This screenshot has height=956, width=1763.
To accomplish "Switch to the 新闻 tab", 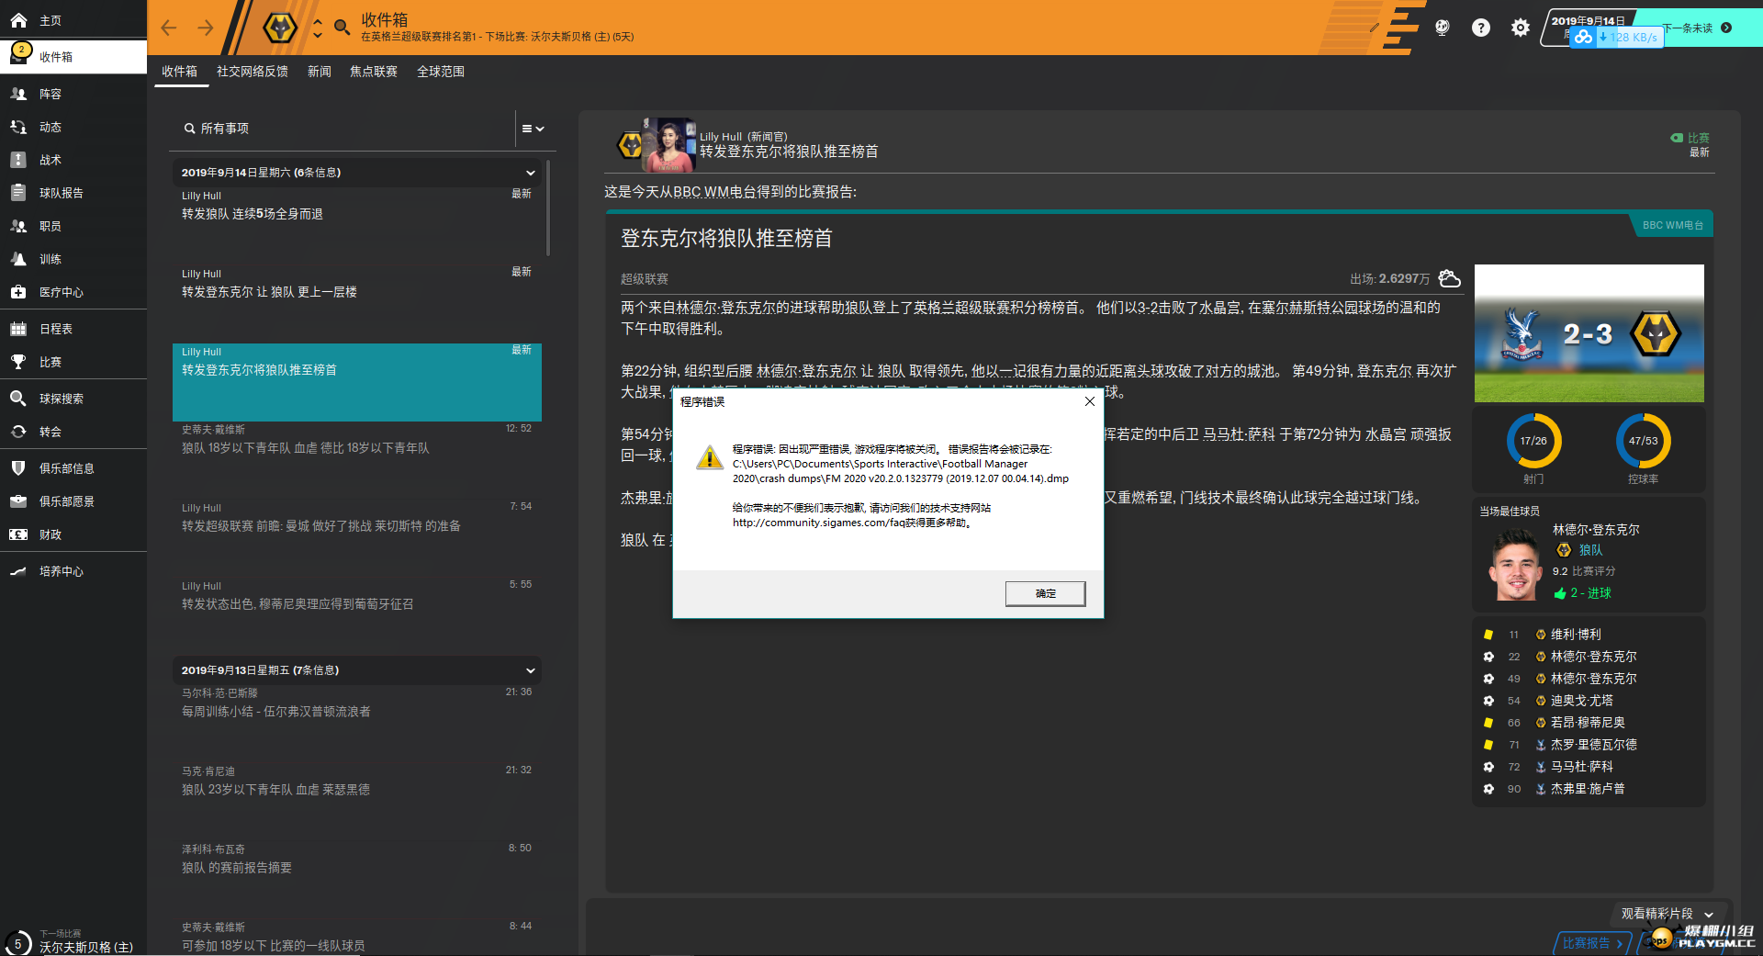I will pos(320,72).
